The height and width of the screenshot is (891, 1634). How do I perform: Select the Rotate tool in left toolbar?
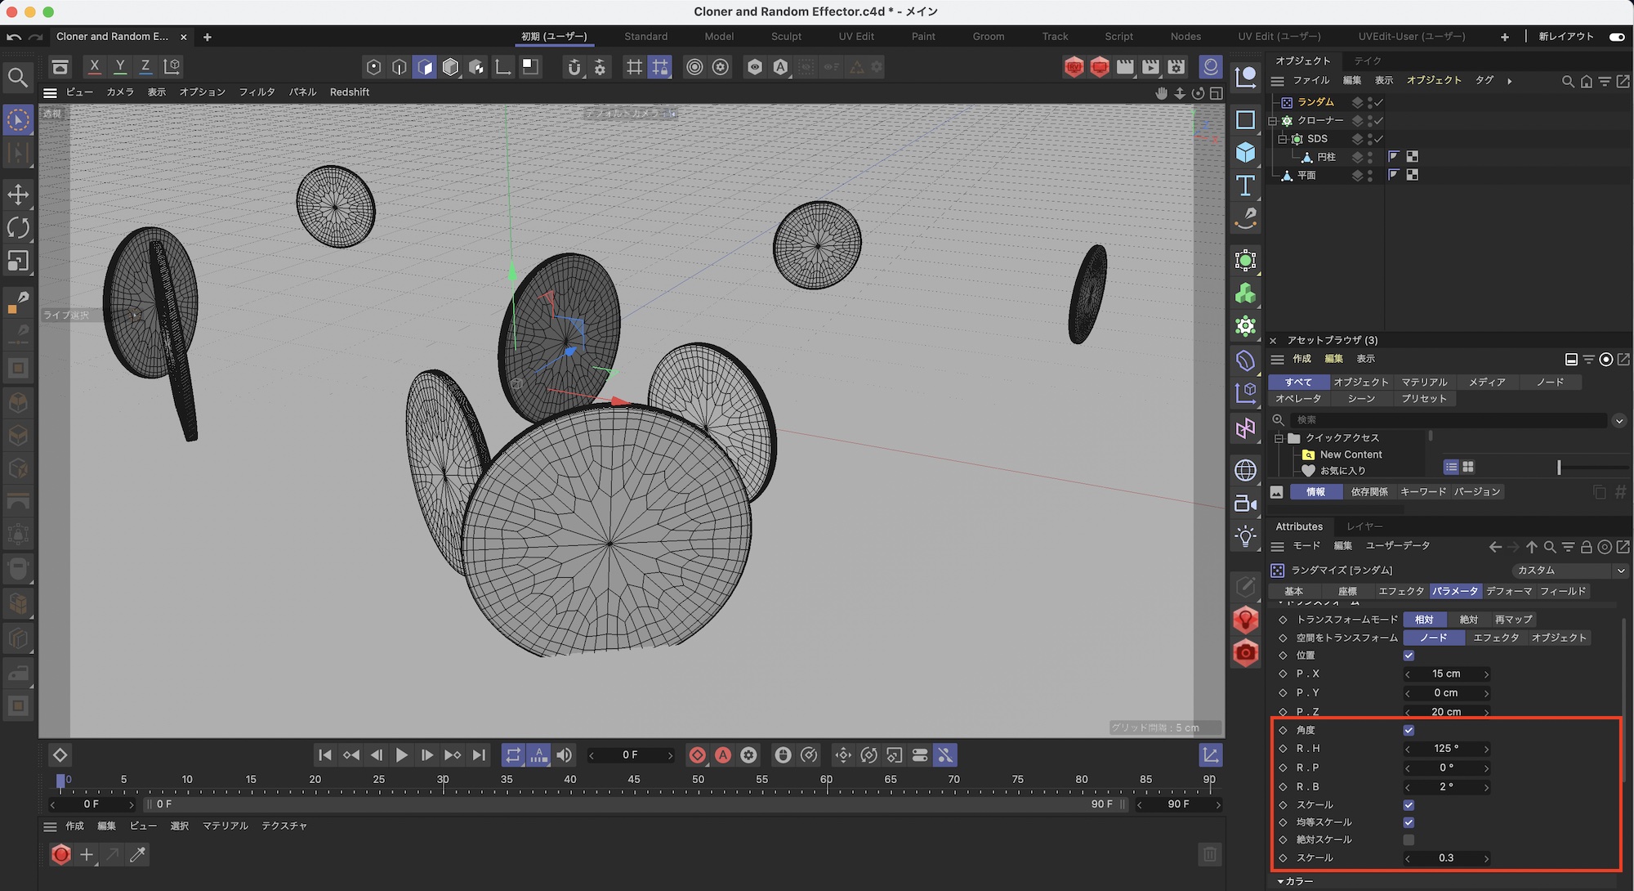[x=18, y=227]
